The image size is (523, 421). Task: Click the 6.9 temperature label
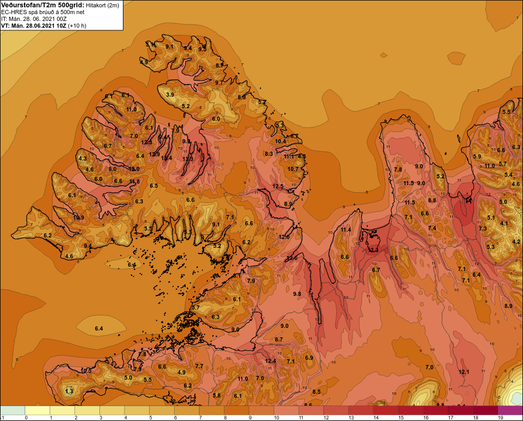point(309,358)
